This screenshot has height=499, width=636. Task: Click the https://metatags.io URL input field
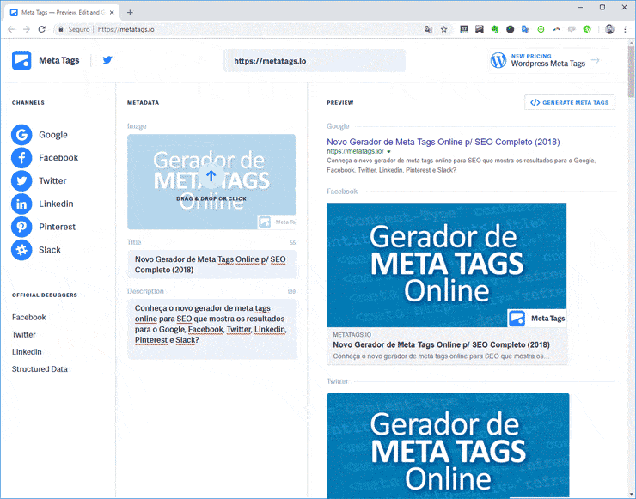(x=315, y=61)
